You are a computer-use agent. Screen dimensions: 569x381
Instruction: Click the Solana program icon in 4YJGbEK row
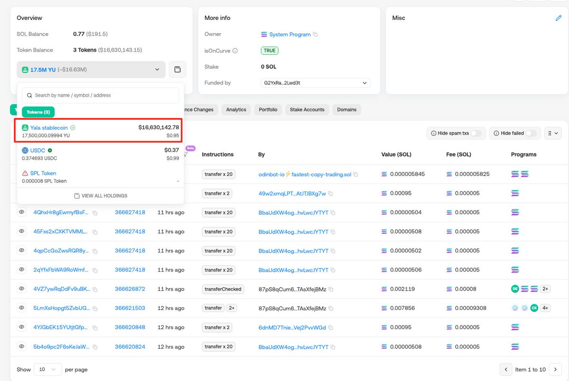pos(515,327)
